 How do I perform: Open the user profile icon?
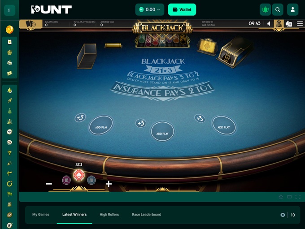tap(292, 9)
